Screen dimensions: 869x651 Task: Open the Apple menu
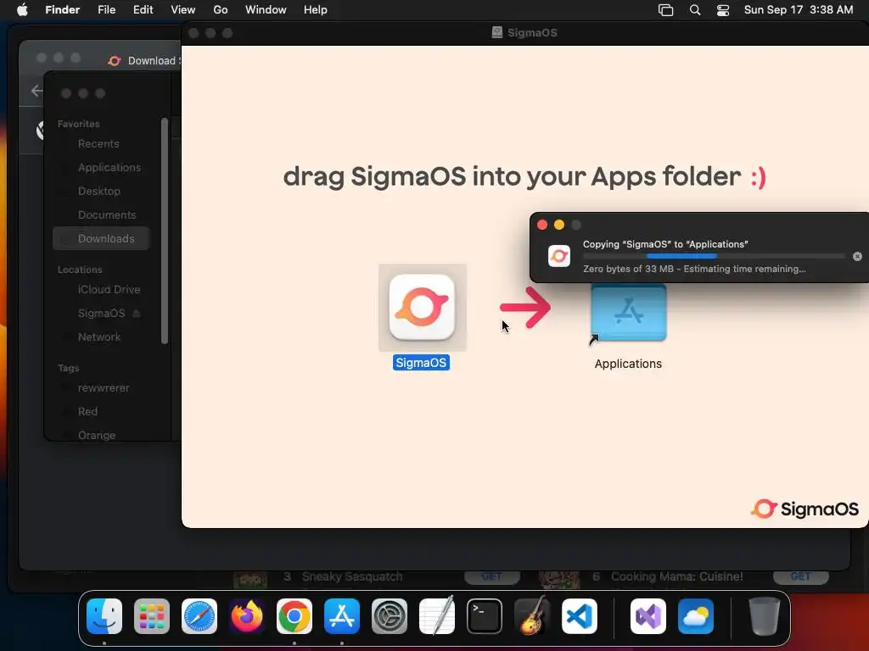pos(22,10)
